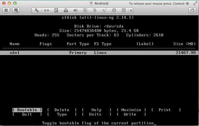Click the USB mouse device icon
Screen dimensions: 199x126
(x=95, y=10)
